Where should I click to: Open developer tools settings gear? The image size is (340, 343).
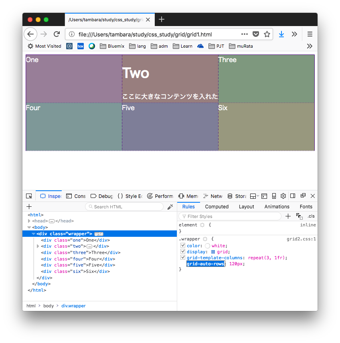[283, 196]
